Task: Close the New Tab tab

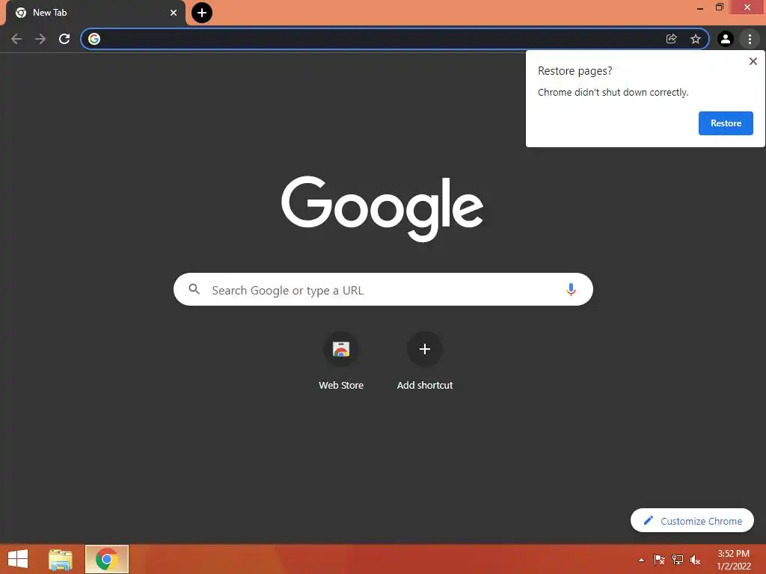Action: (174, 13)
